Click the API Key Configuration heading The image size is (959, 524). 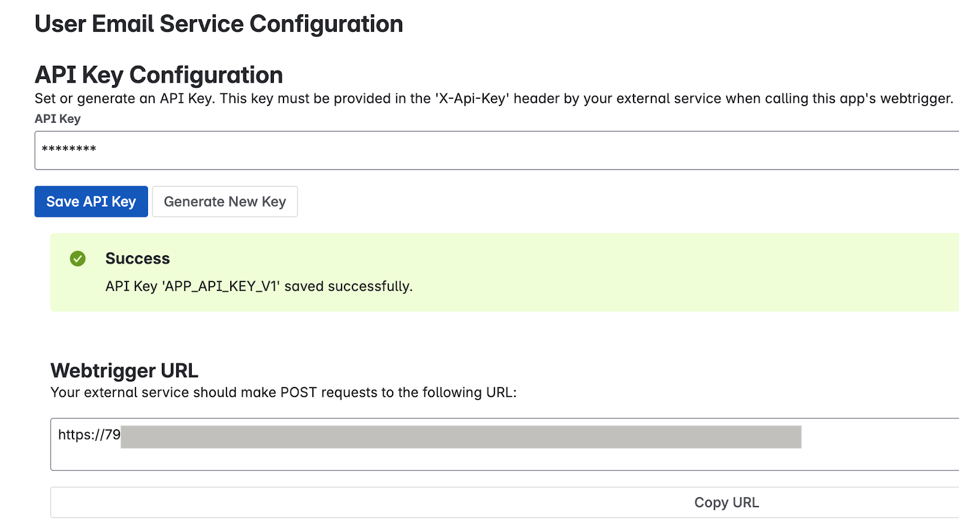(x=159, y=75)
